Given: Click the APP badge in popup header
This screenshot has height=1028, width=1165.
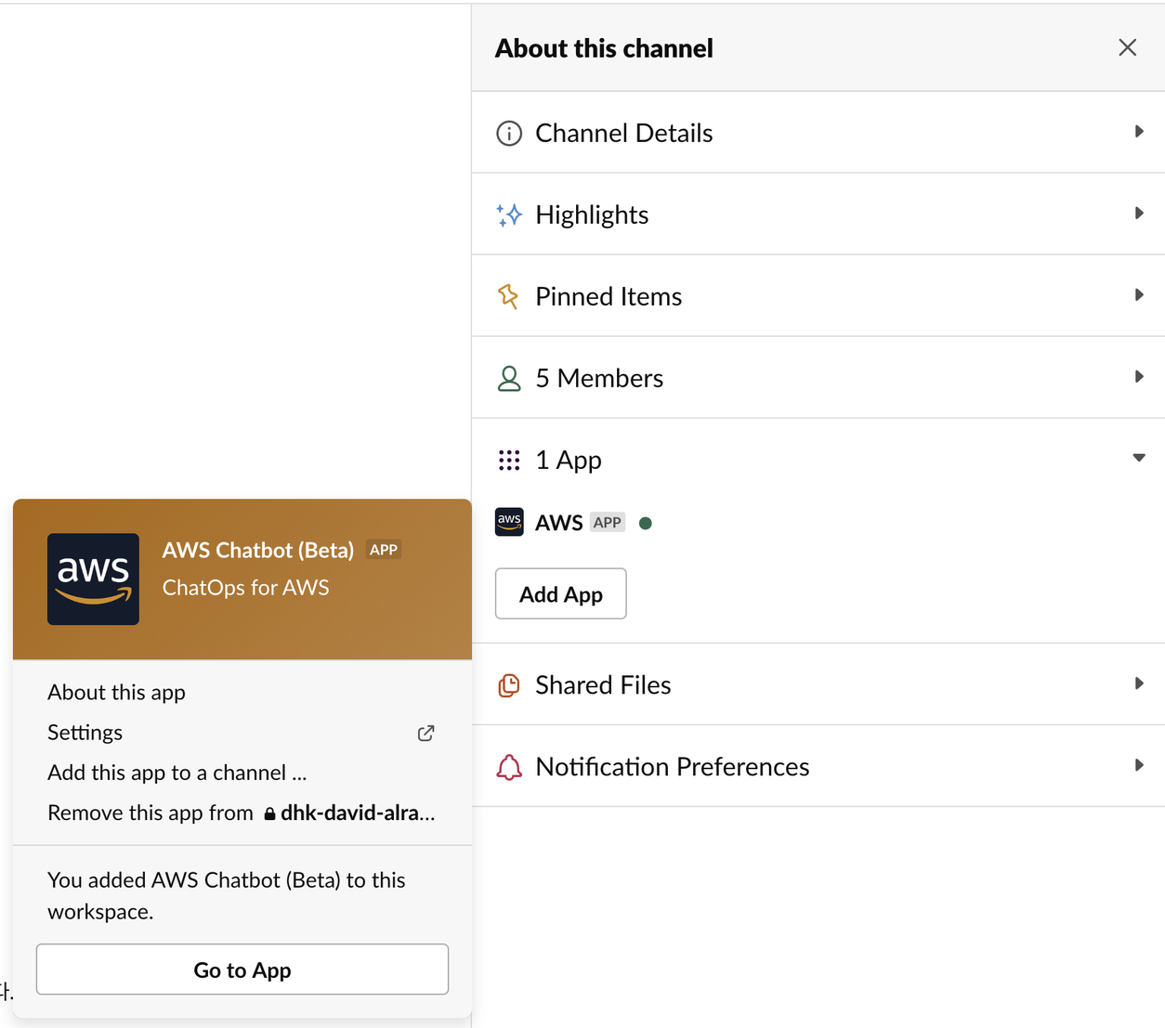Looking at the screenshot, I should [384, 550].
